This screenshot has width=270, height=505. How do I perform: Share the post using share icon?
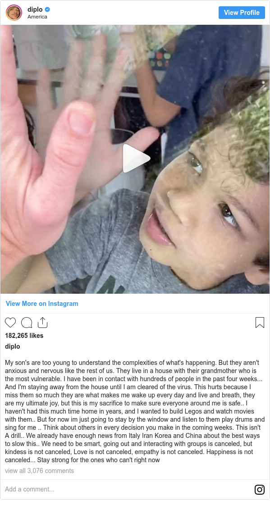[42, 323]
